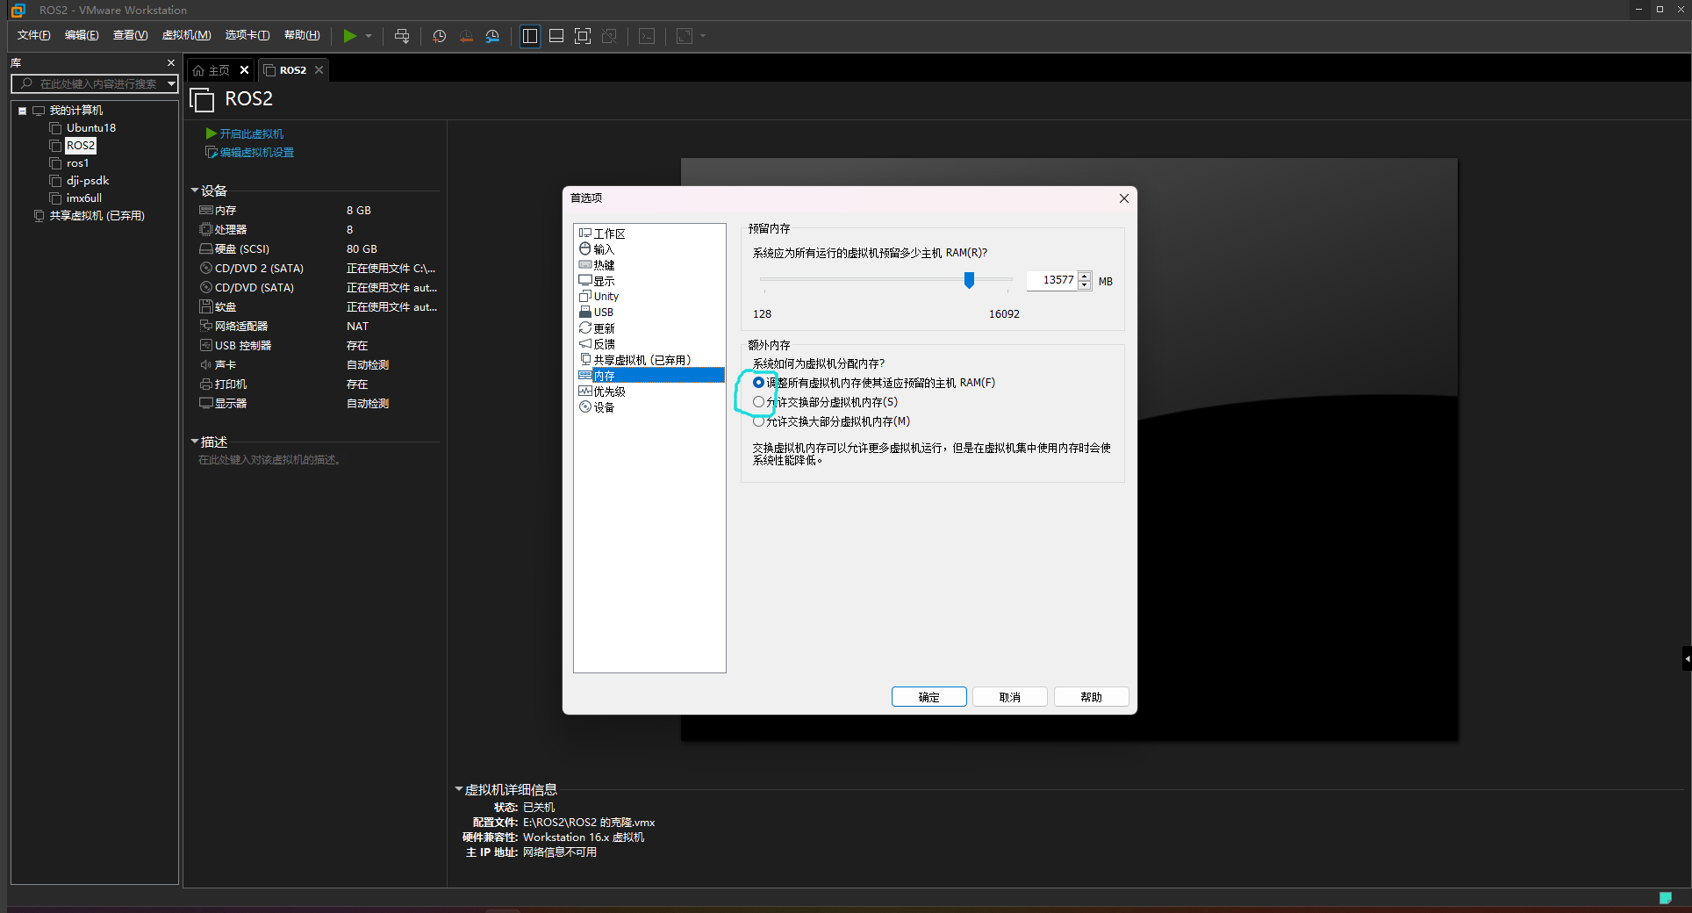Increase reserved memory with up stepper
This screenshot has height=913, width=1692.
coord(1085,276)
